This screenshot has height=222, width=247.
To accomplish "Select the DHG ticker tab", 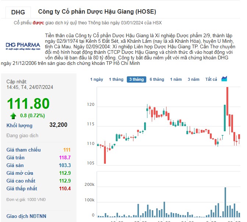I will click(x=18, y=12).
